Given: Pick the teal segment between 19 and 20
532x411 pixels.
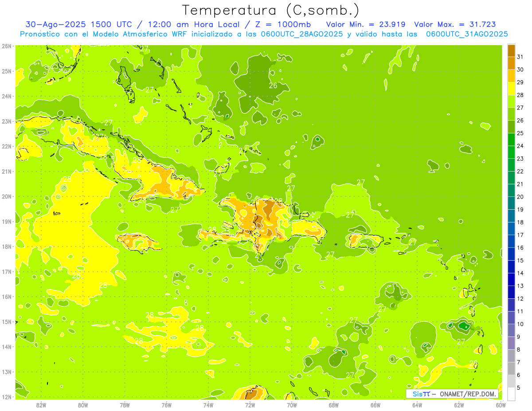Looking at the screenshot, I should click(511, 203).
